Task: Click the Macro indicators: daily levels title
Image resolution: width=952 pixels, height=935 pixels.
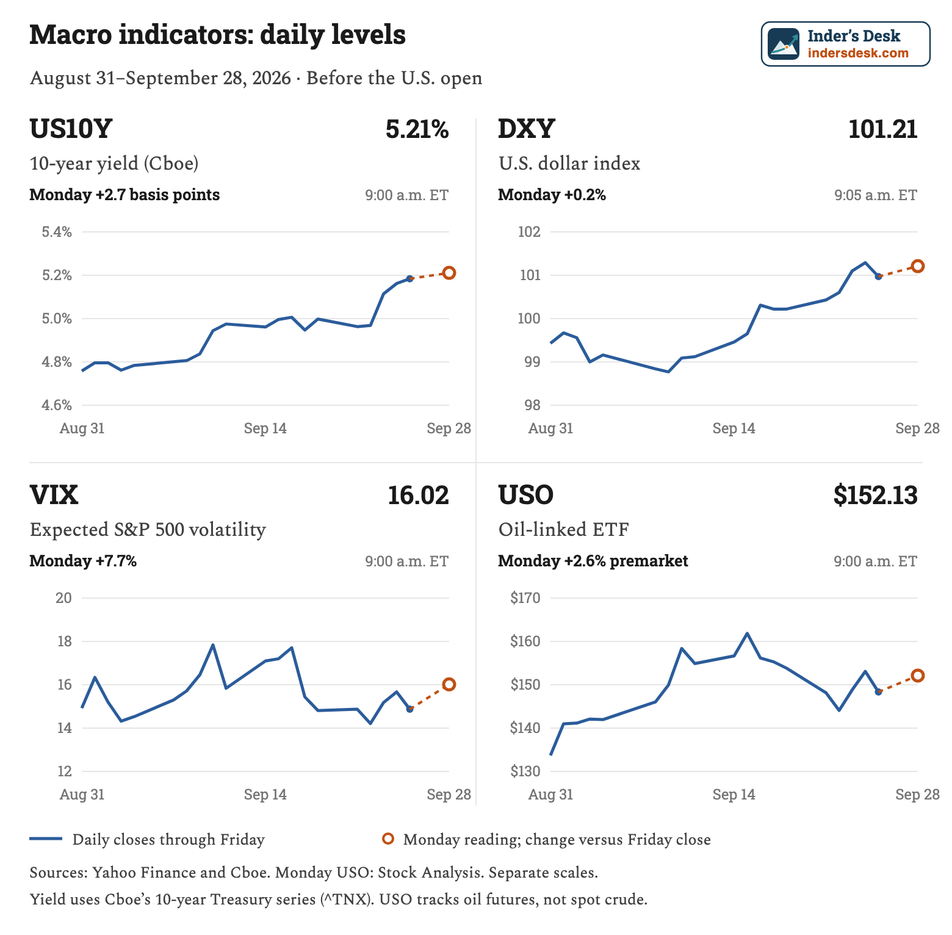Action: [x=217, y=34]
